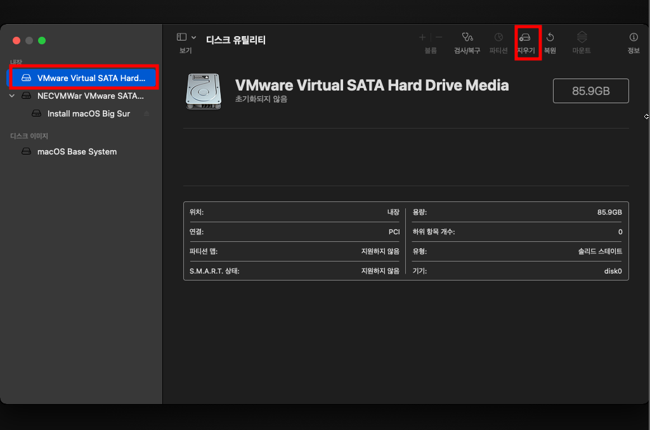Click the disk0 device value
The image size is (650, 430).
click(x=613, y=271)
